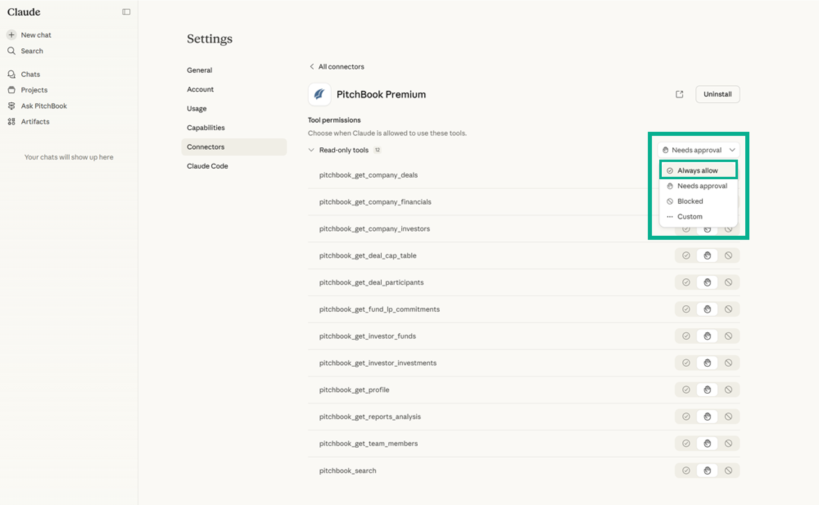The image size is (819, 505).
Task: Open the Needs approval dropdown
Action: (698, 150)
